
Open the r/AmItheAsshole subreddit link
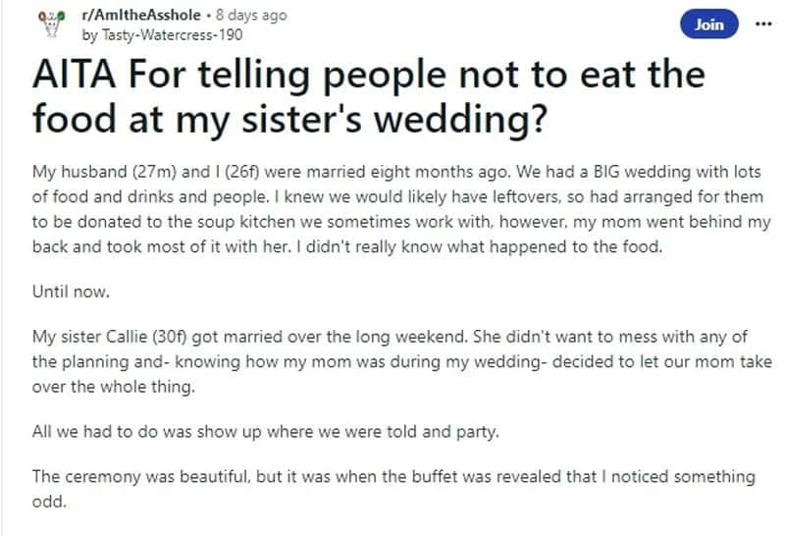click(x=141, y=15)
